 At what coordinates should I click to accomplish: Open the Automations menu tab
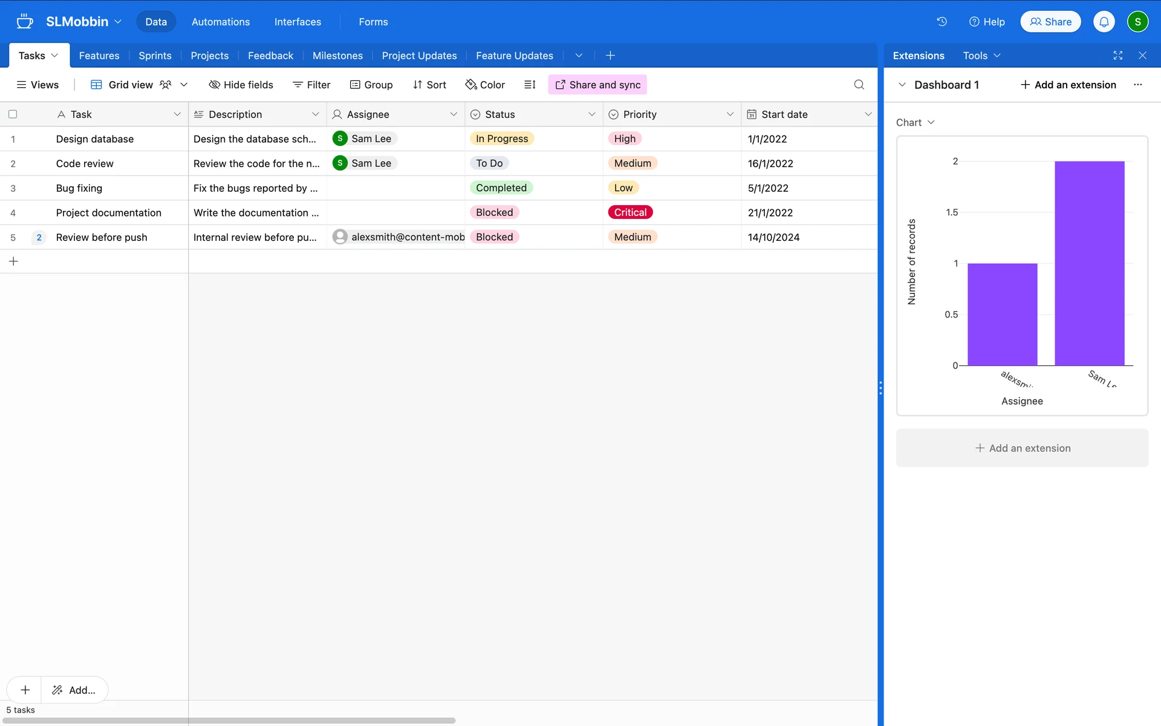[220, 22]
